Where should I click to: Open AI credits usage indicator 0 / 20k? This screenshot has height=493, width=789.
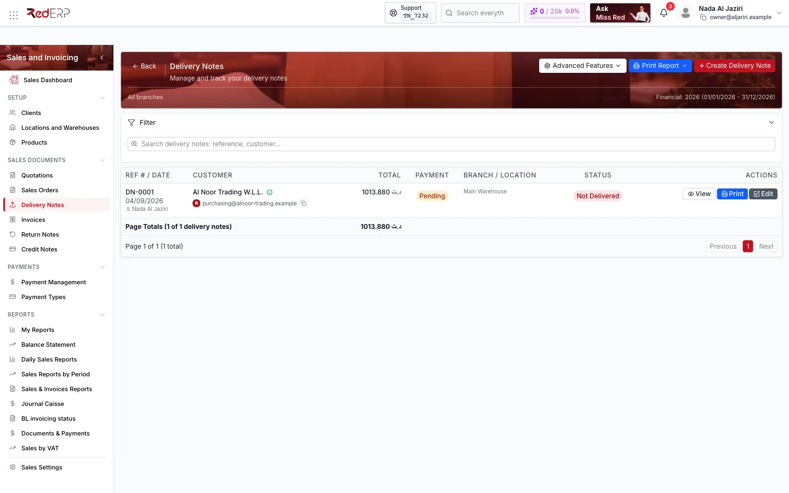(x=554, y=13)
